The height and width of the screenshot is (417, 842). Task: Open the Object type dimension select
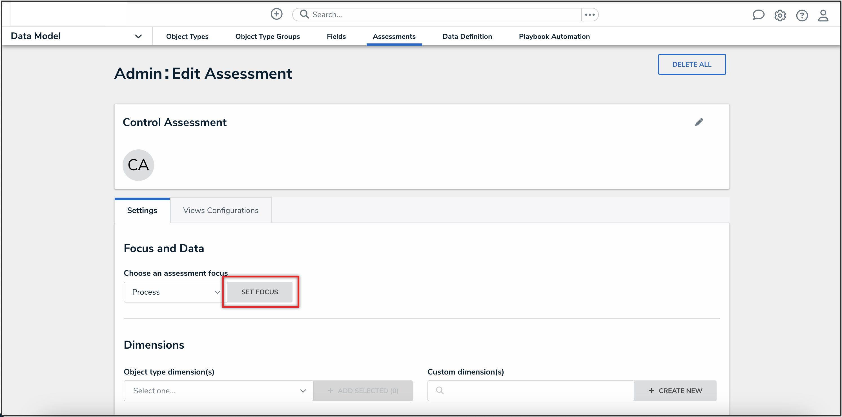coord(218,391)
